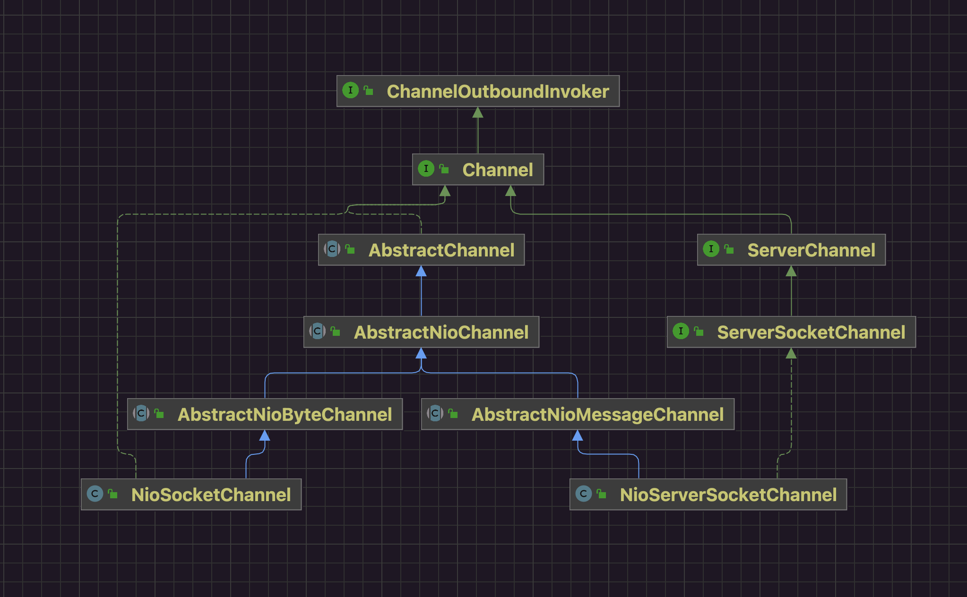Viewport: 967px width, 597px height.
Task: Select the AbstractNioByteChannel node label
Action: (285, 415)
